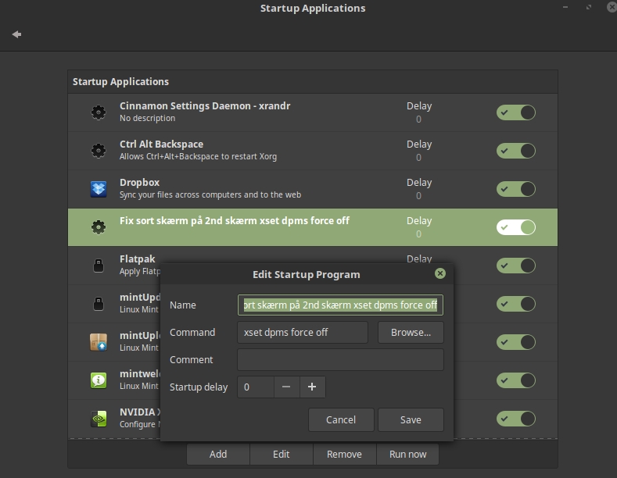Close the Edit Startup Program dialog
Screen dimensions: 617x478
[x=439, y=273]
